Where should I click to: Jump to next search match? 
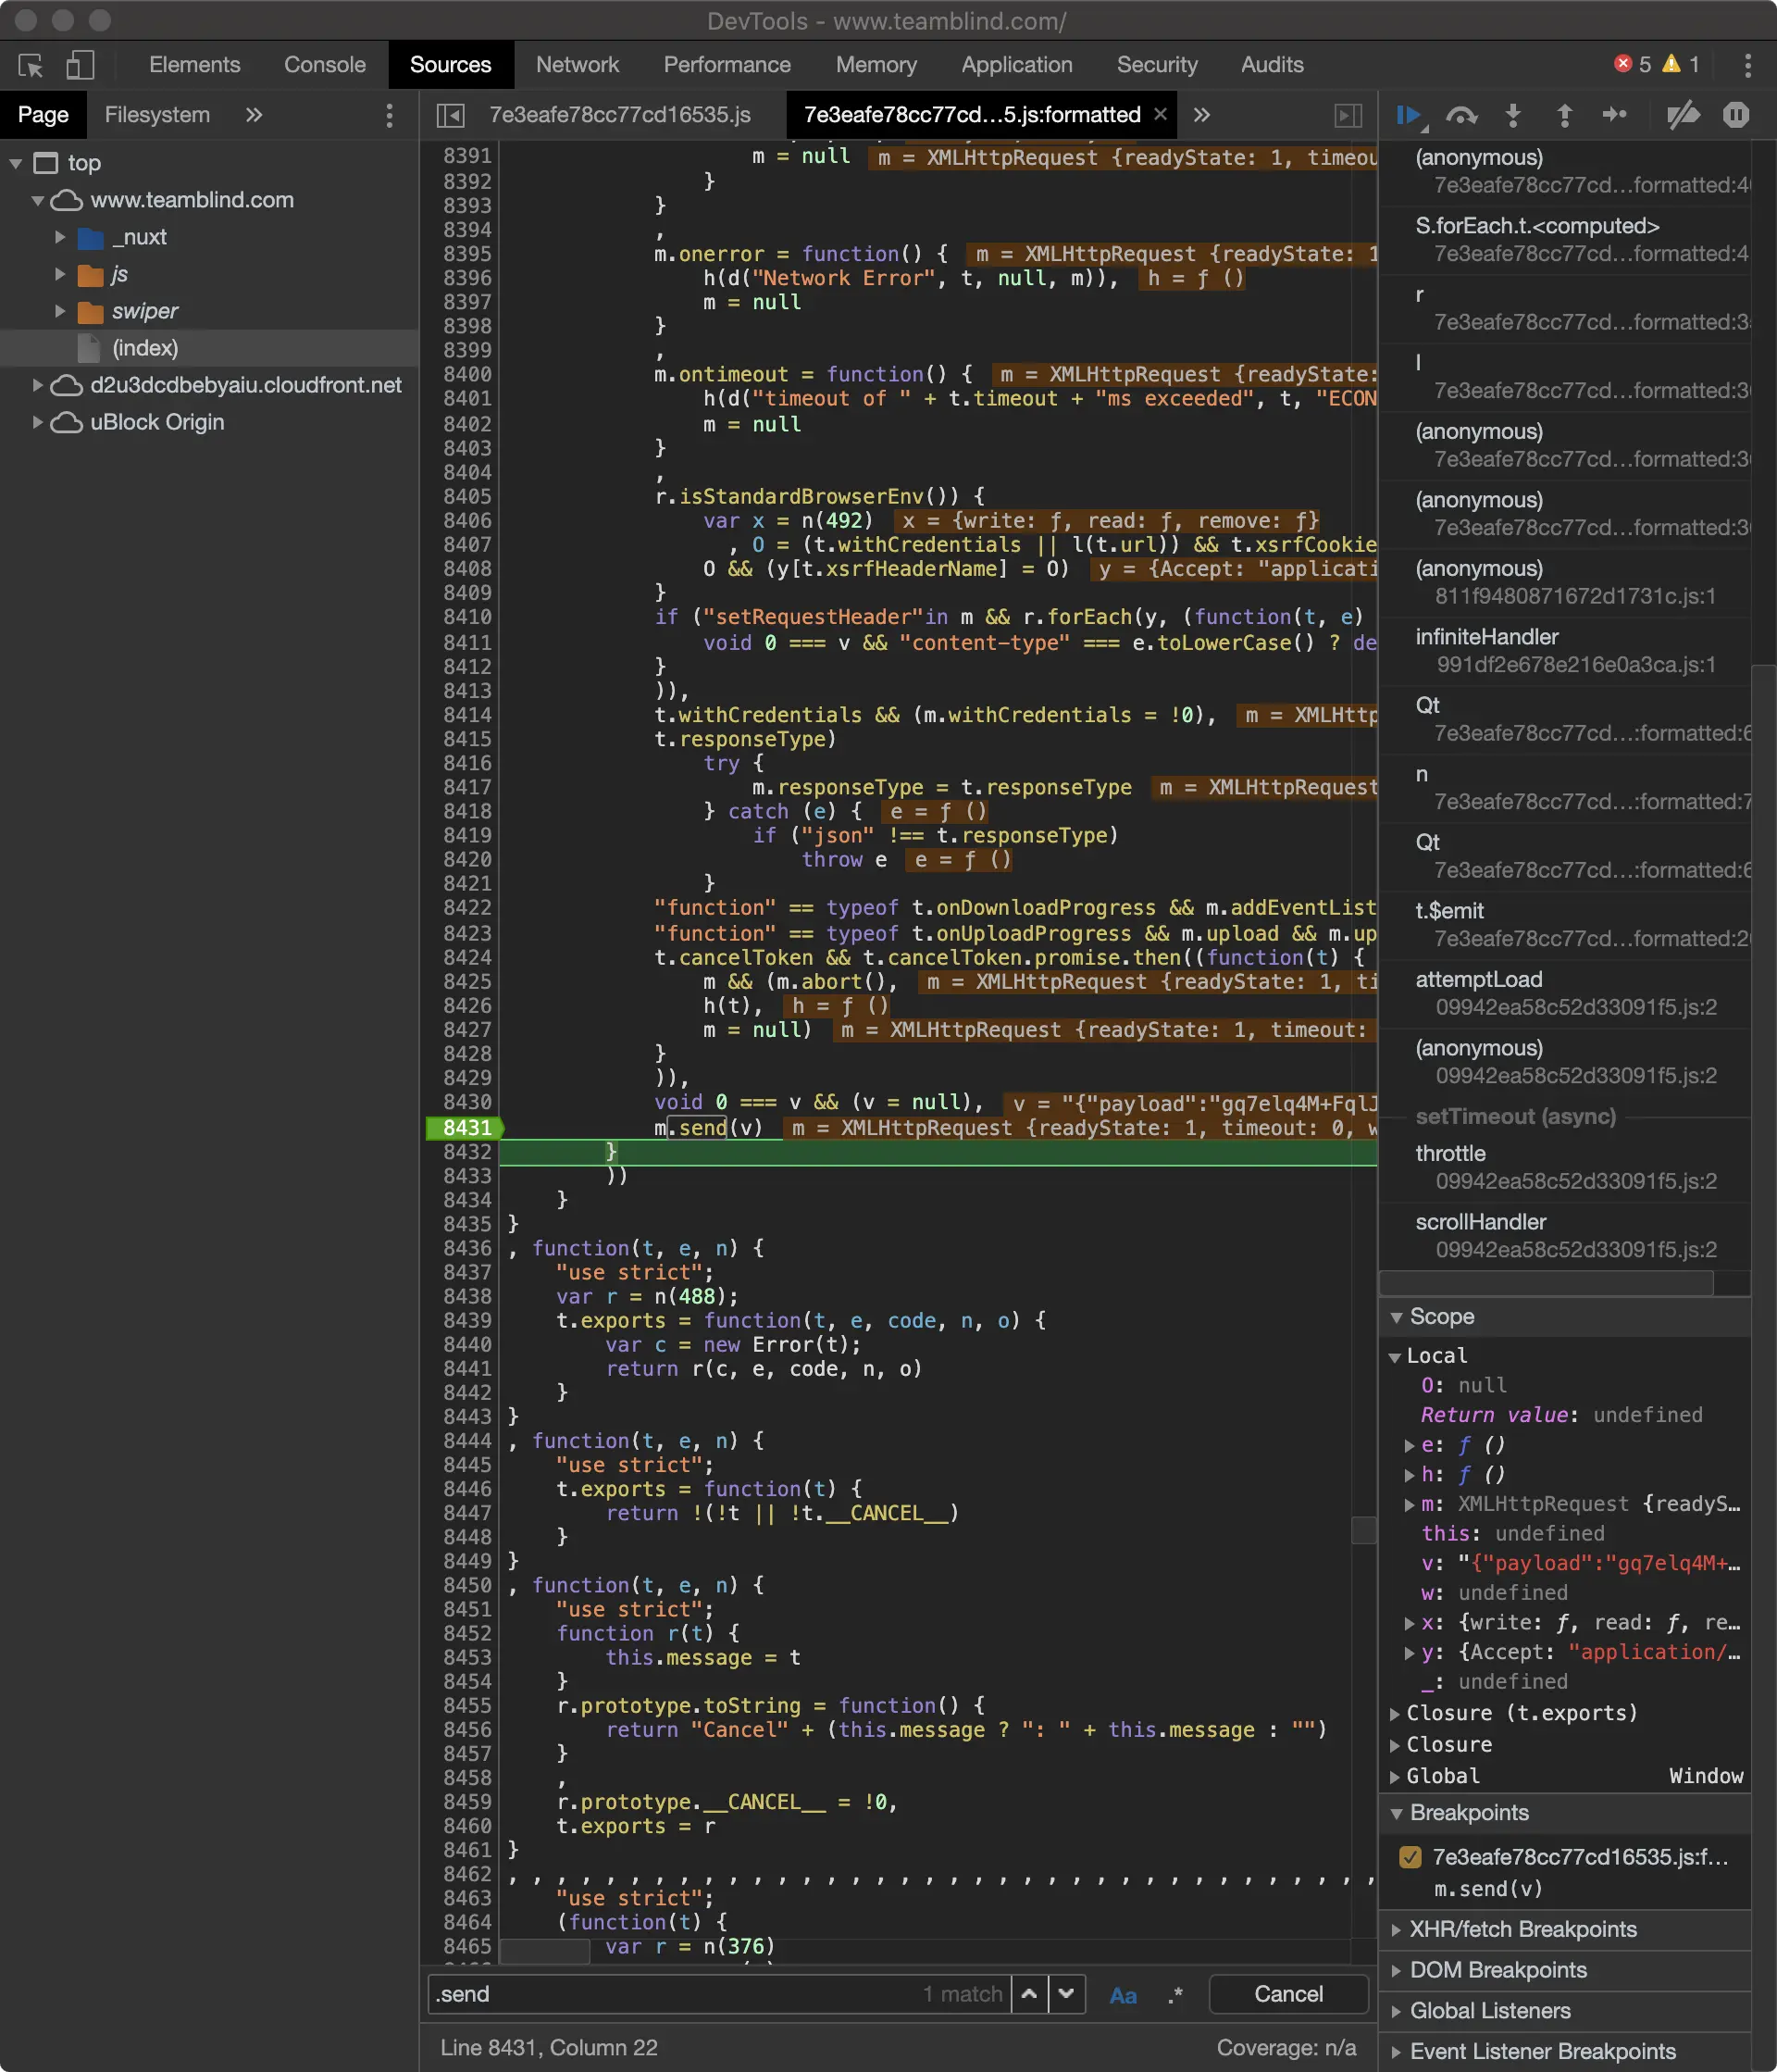(x=1066, y=1995)
